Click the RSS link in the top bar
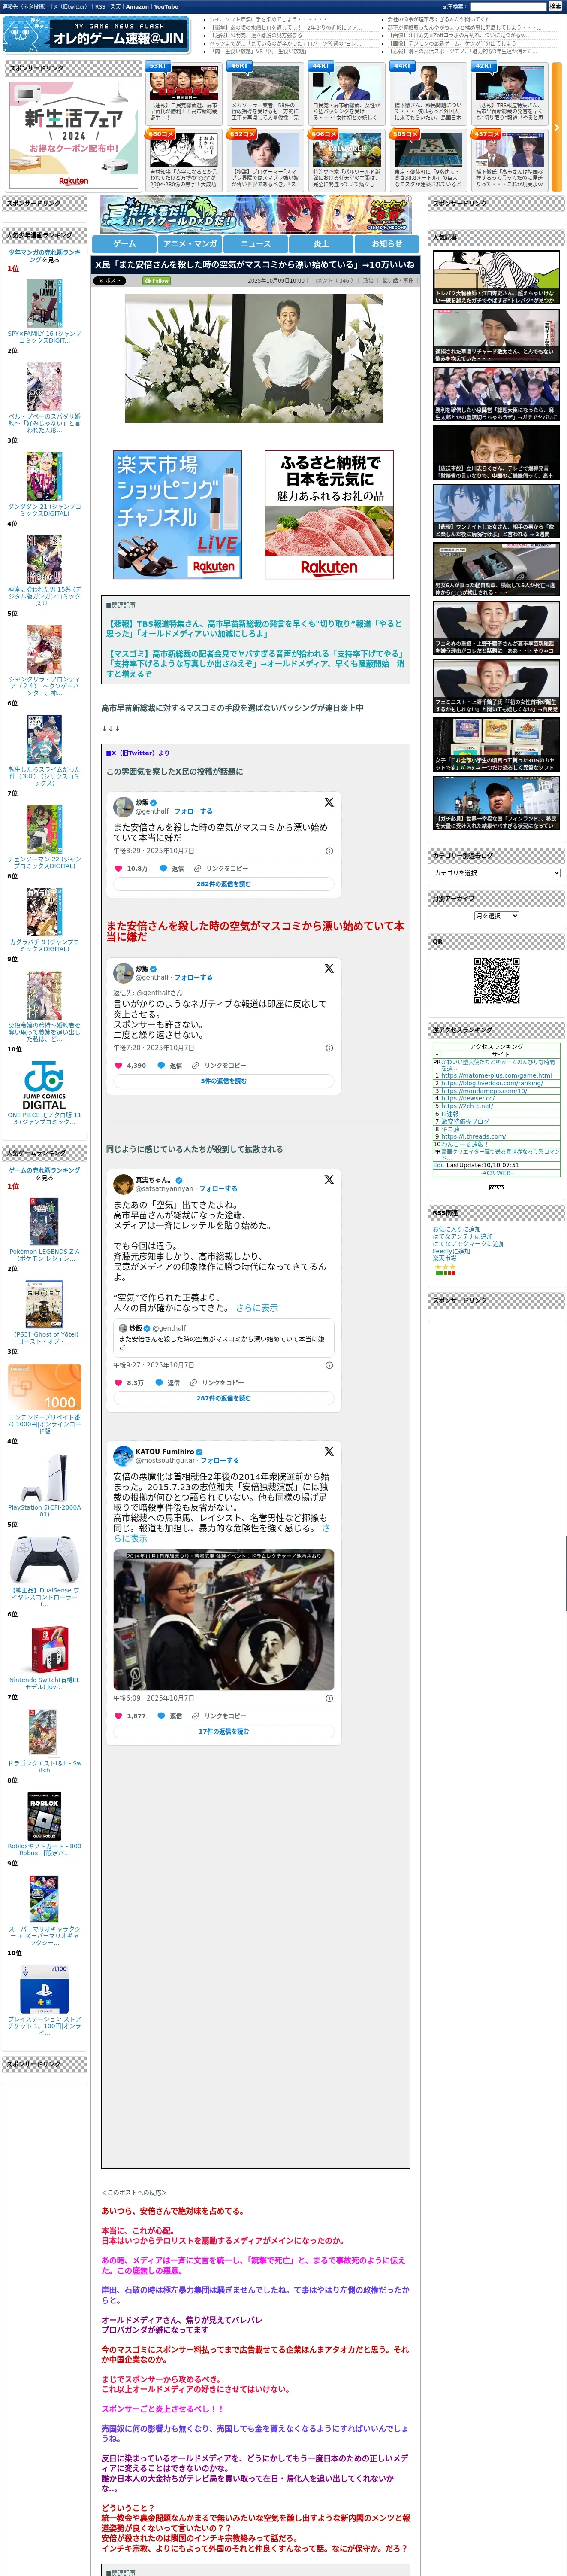 coord(100,6)
